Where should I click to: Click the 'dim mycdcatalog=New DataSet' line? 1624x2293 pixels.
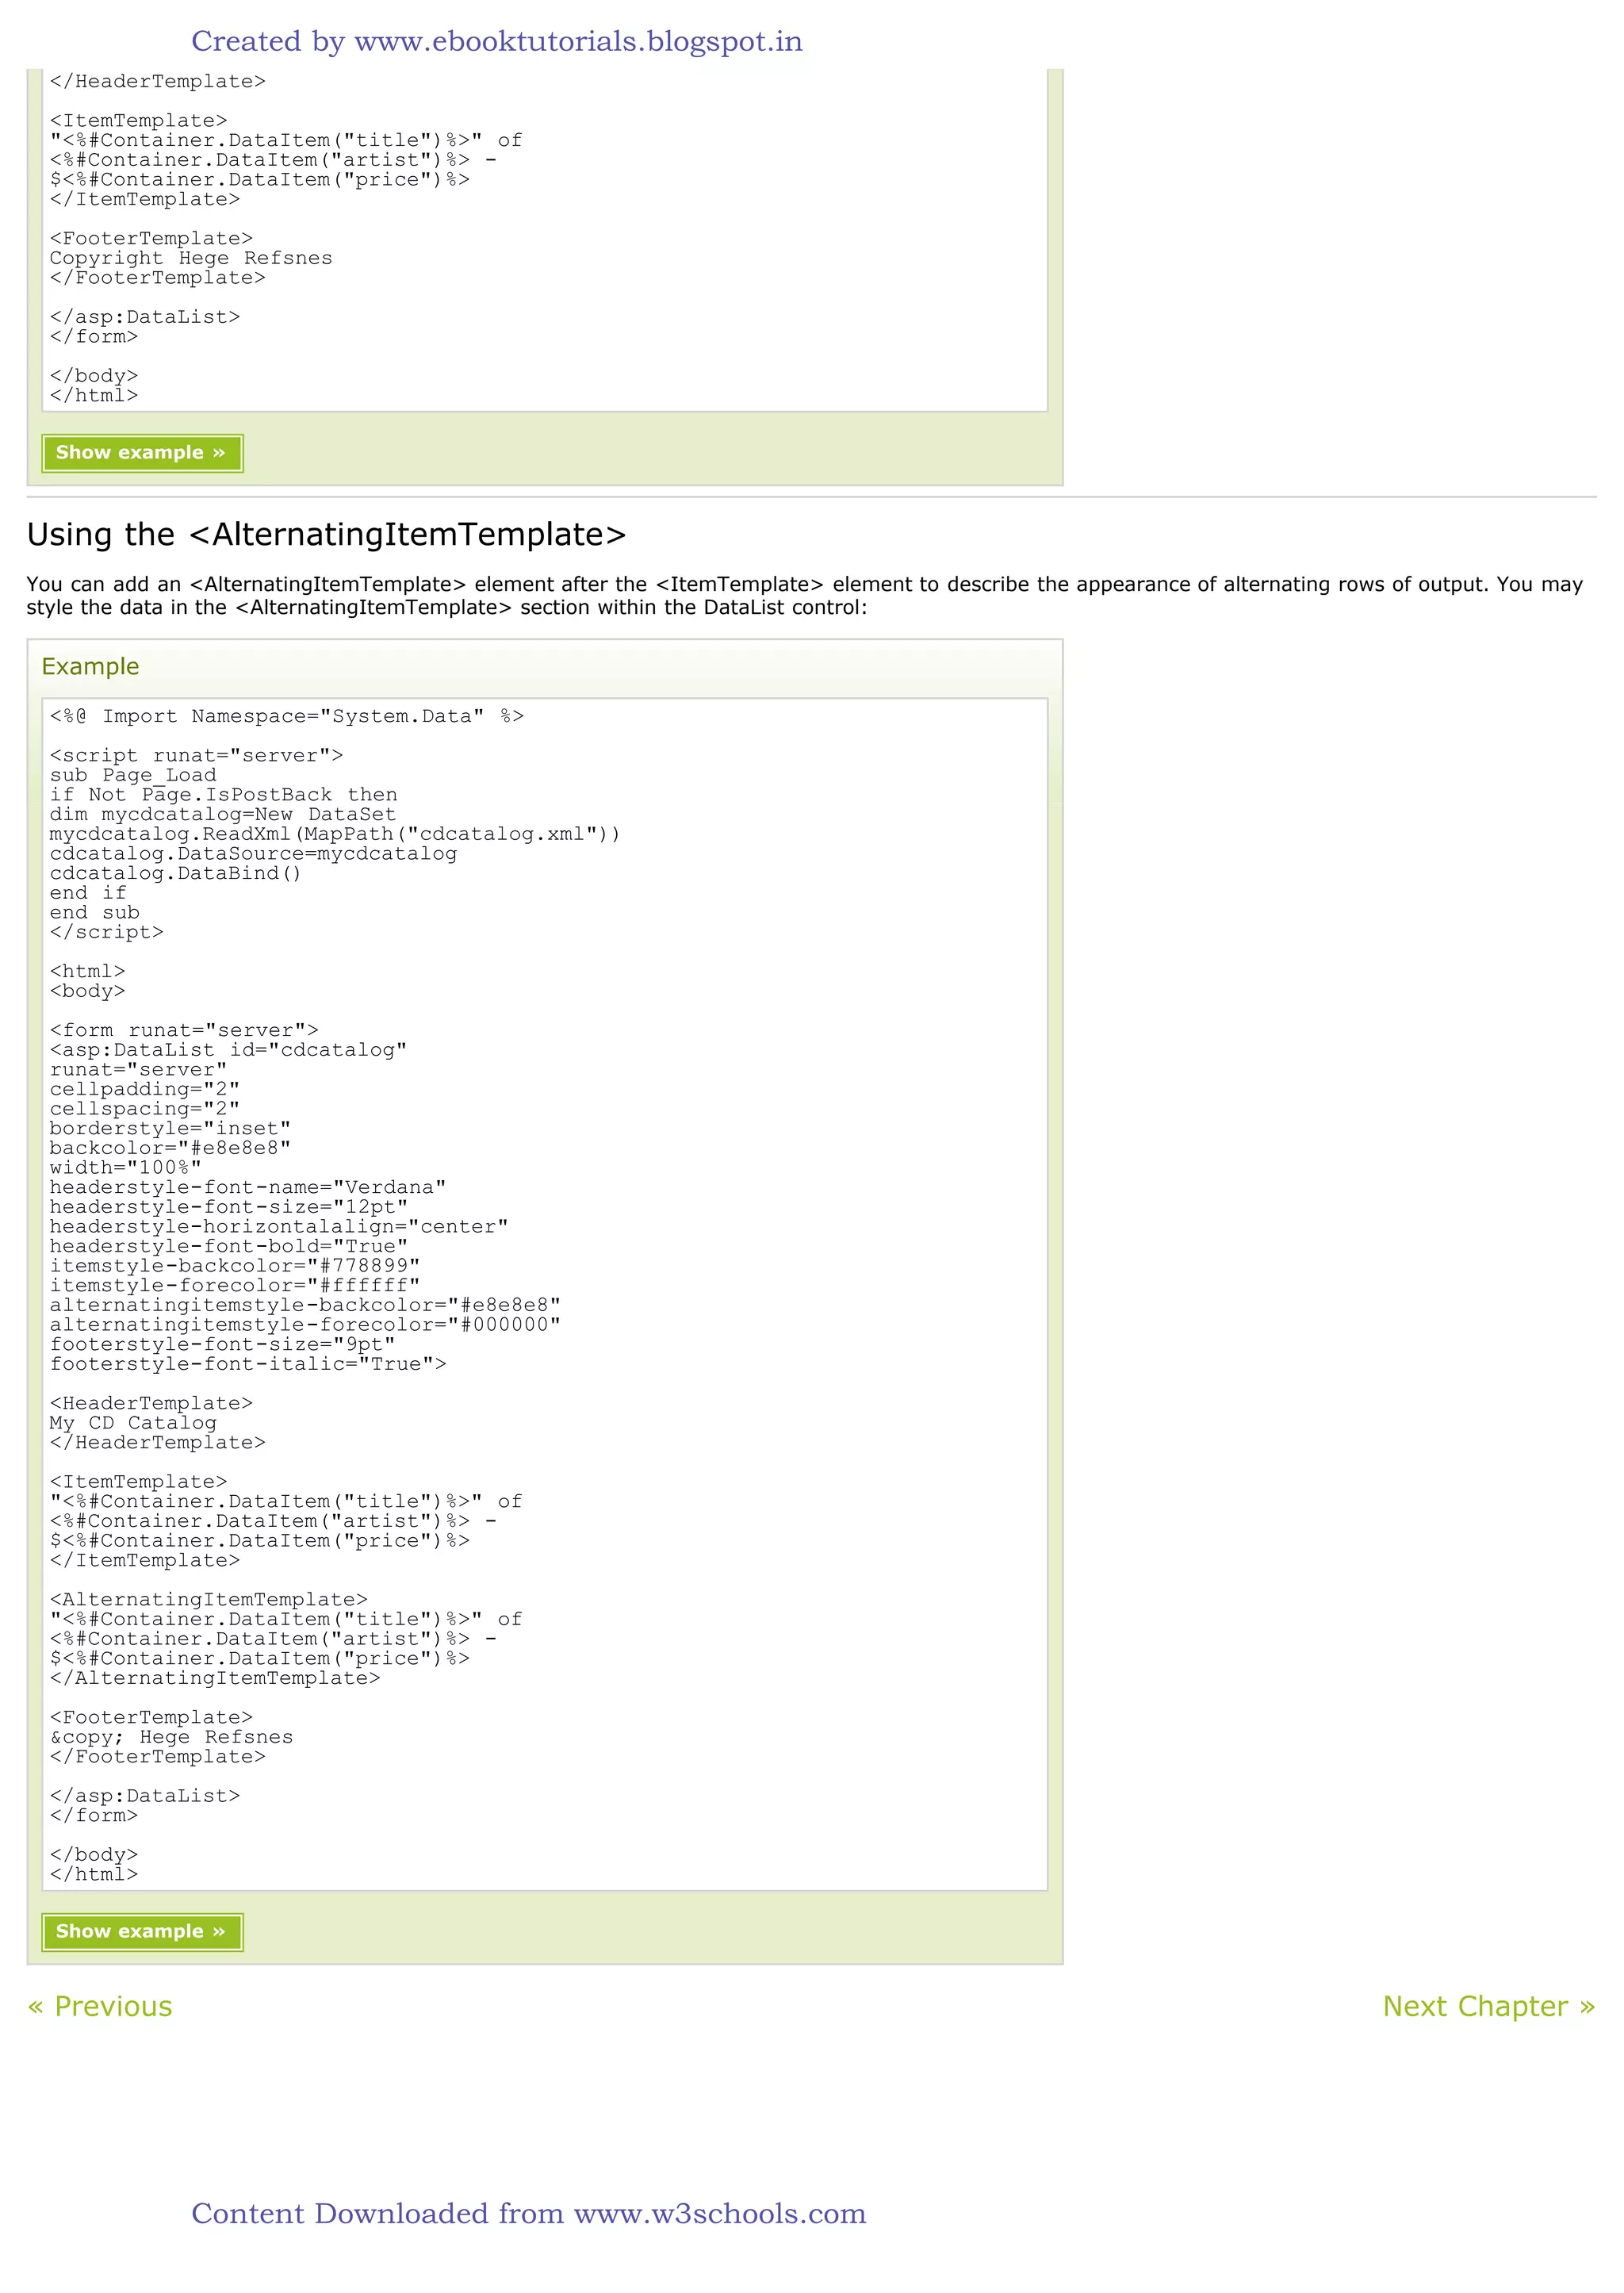click(x=223, y=814)
